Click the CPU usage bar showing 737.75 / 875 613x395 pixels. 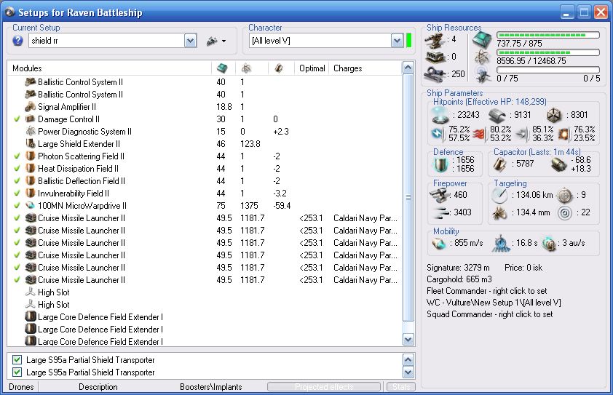(x=547, y=35)
